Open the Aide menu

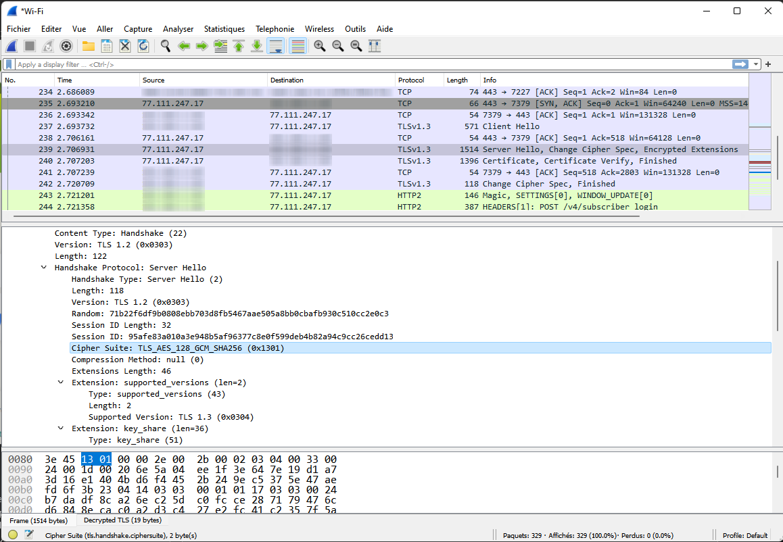[385, 29]
